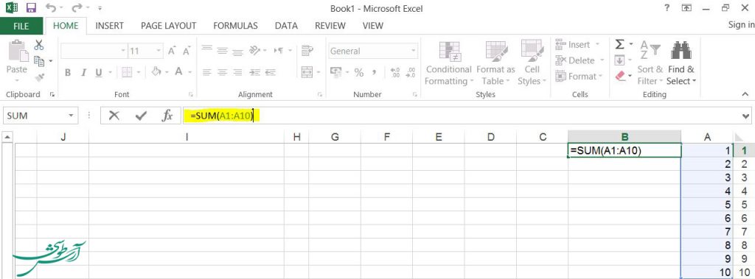Toggle Underline formatting
Screen dimensions: 755x279
point(99,73)
